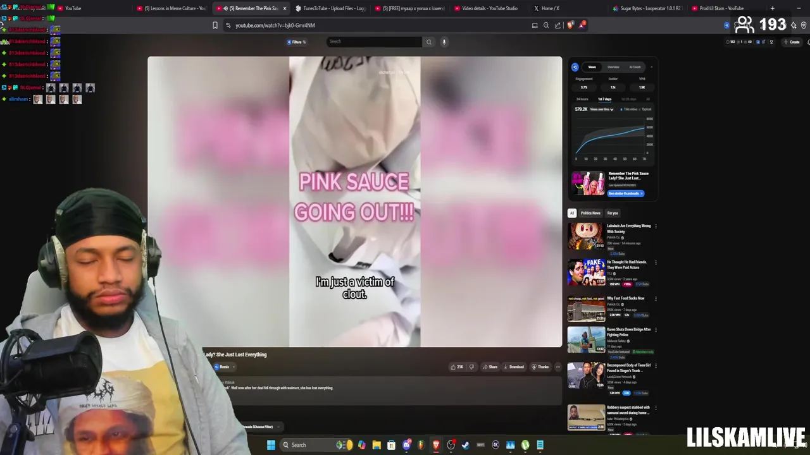The image size is (810, 455).
Task: Open He Thought He Had Friends thumbnail
Action: point(586,272)
